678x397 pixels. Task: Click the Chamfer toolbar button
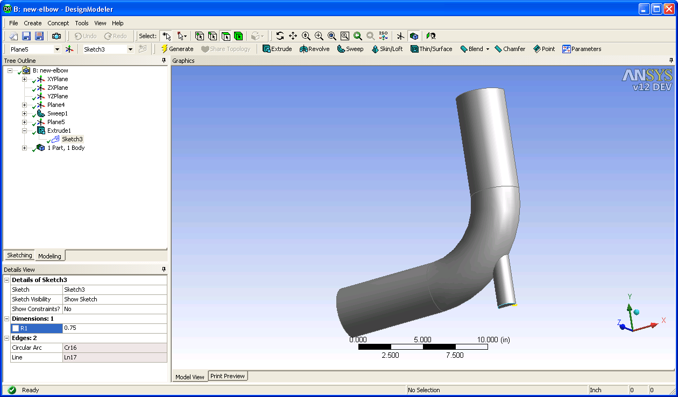pos(510,49)
